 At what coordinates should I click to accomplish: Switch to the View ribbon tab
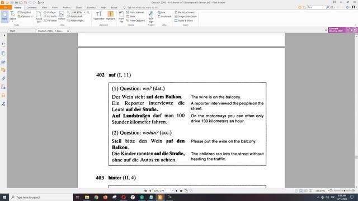44,7
